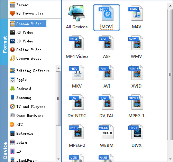Click the Recent calendar icon
The width and height of the screenshot is (173, 162).
(12, 5)
